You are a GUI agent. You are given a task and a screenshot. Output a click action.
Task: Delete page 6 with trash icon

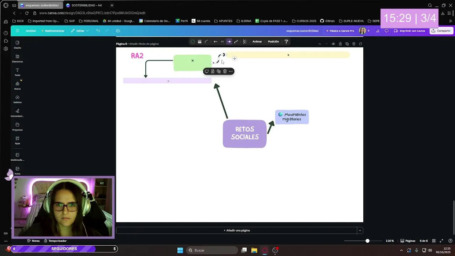click(354, 44)
